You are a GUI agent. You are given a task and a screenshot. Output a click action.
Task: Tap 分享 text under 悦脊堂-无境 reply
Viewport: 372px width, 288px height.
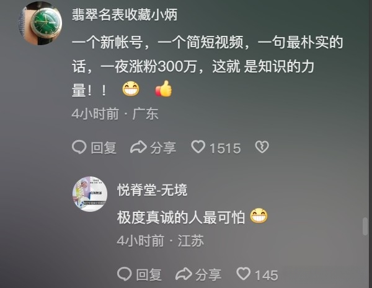coord(208,275)
